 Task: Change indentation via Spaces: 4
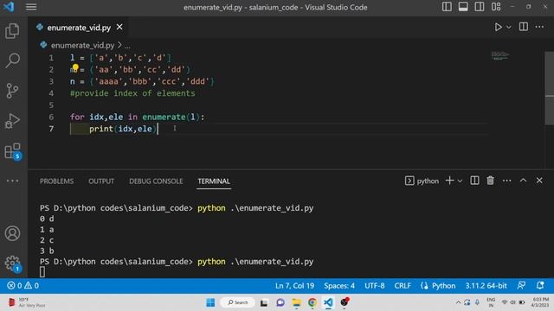click(x=339, y=286)
